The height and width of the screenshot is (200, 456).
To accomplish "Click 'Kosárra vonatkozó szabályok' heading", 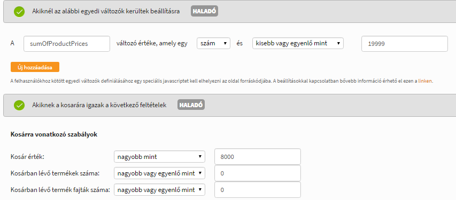I will click(x=54, y=135).
